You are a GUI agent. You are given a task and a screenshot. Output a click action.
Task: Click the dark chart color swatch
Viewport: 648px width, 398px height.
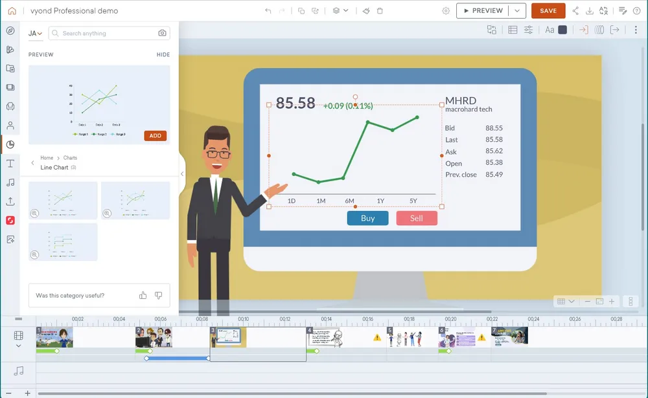click(562, 30)
